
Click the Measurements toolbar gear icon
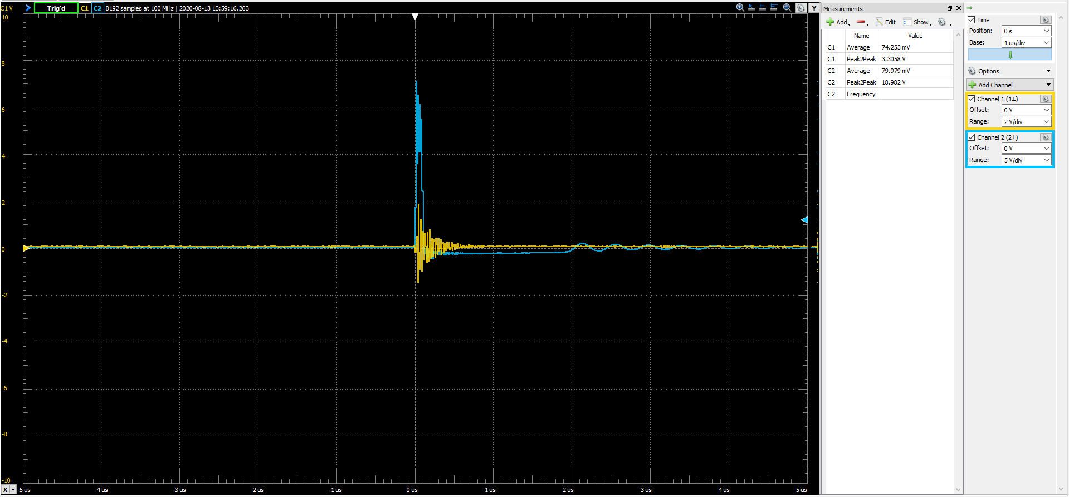point(942,22)
